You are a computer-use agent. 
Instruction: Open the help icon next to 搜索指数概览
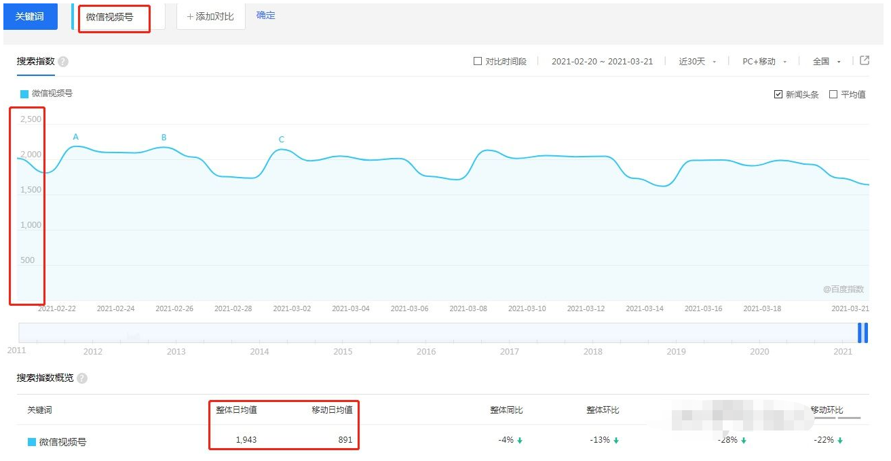click(x=82, y=378)
